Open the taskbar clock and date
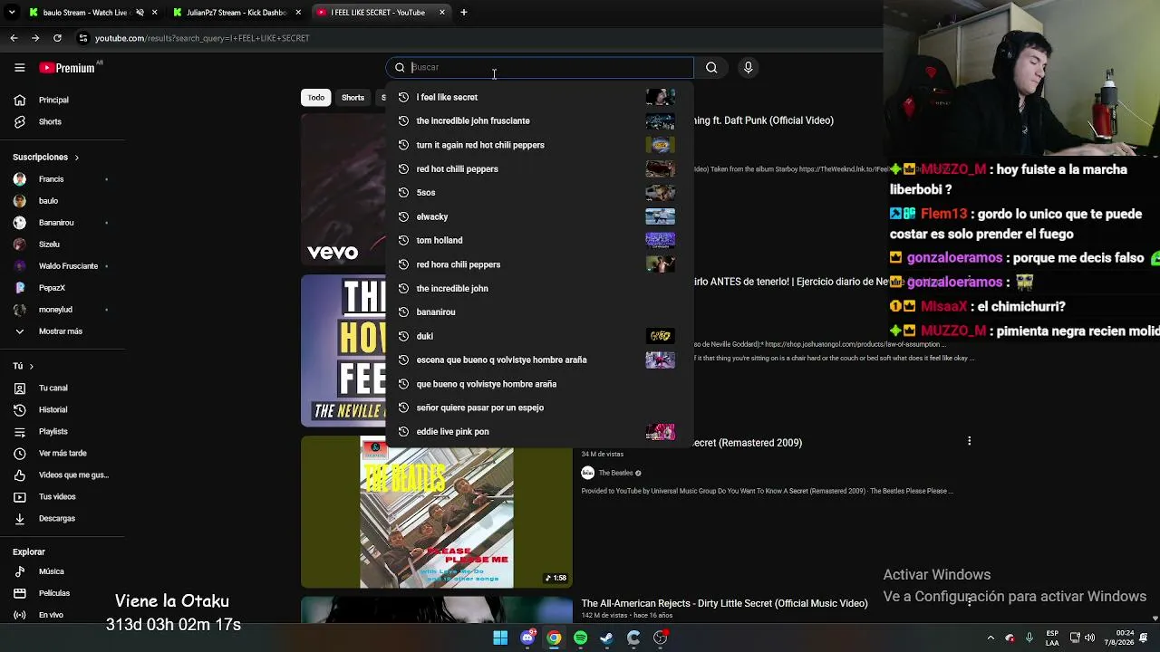 (1121, 638)
